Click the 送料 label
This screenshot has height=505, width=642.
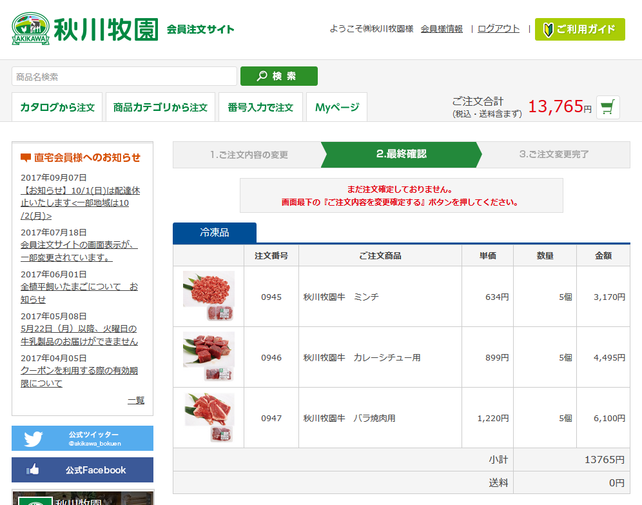click(498, 483)
